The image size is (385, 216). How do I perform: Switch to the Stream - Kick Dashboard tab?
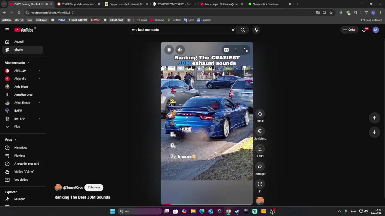[269, 4]
